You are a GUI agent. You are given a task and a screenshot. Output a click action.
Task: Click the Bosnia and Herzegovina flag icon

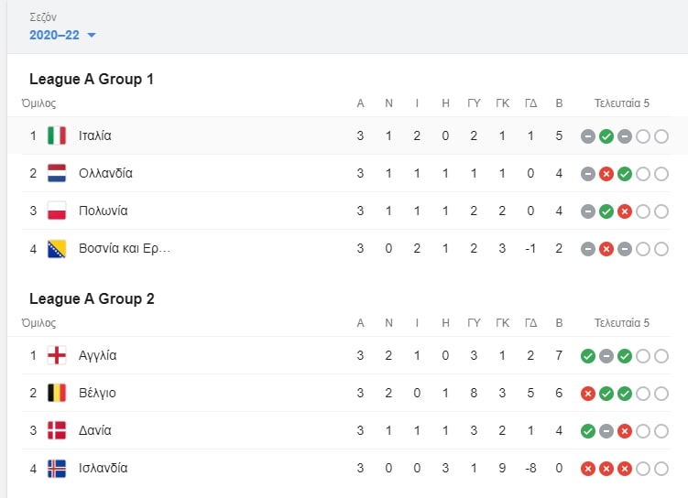pyautogui.click(x=57, y=249)
